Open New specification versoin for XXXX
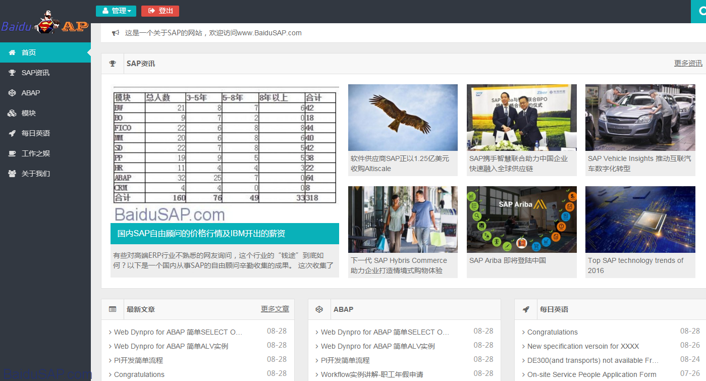Image resolution: width=706 pixels, height=381 pixels. [583, 346]
